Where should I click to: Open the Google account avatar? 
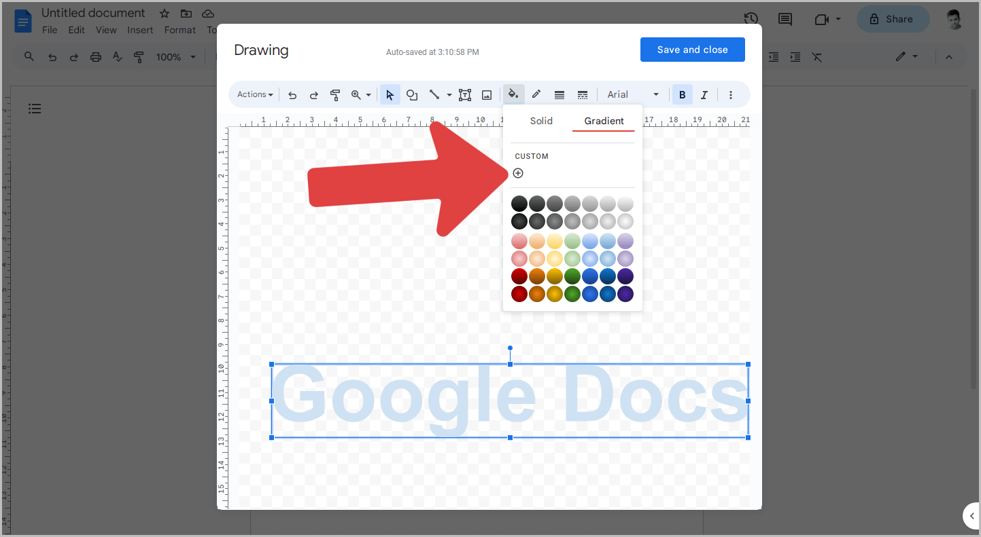(954, 19)
